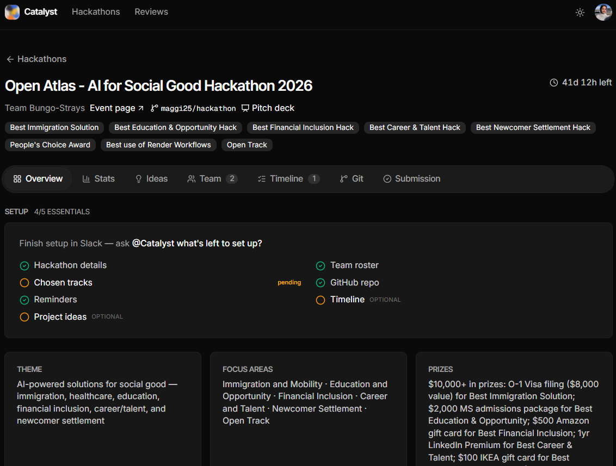Click the Best Career & Talent Hack tag

pos(415,128)
